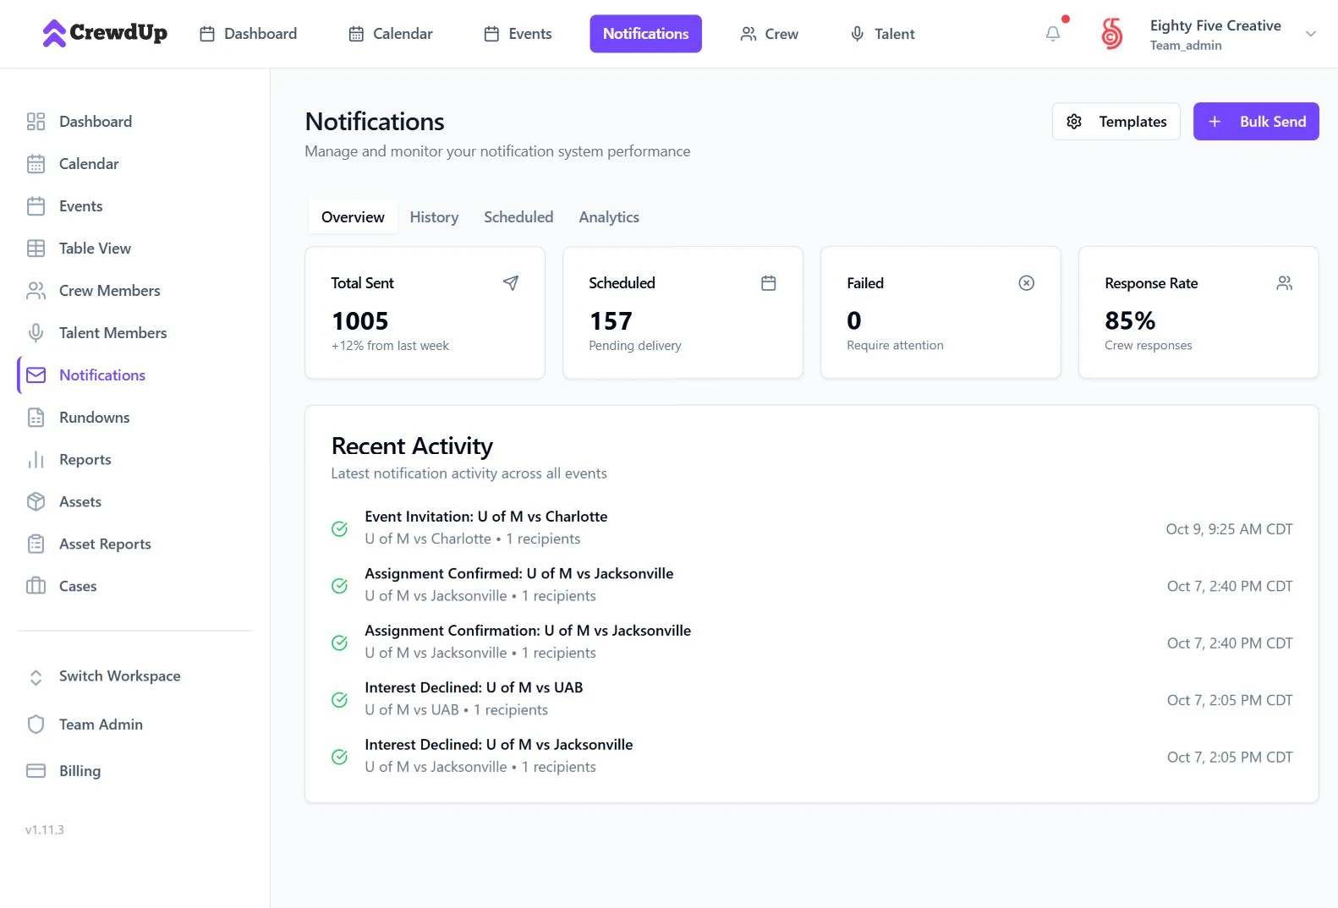
Task: Click the Scheduled card calendar icon
Action: click(x=768, y=283)
